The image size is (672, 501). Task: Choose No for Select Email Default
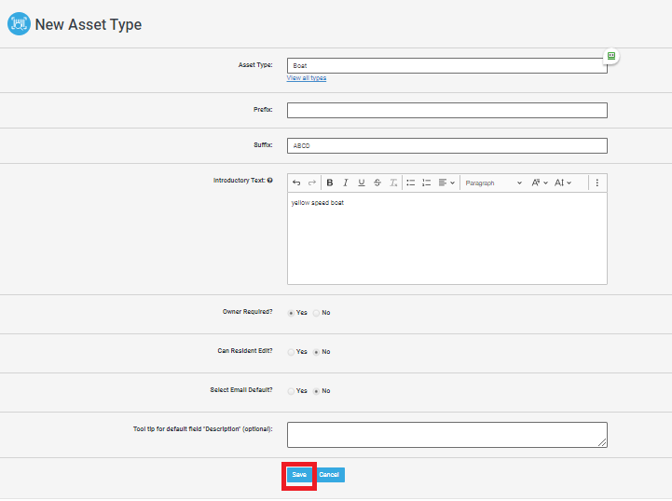point(317,391)
